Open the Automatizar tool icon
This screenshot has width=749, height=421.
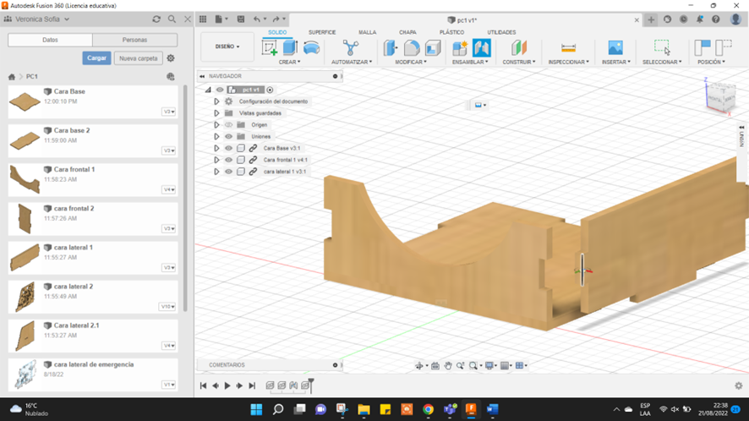click(x=350, y=48)
